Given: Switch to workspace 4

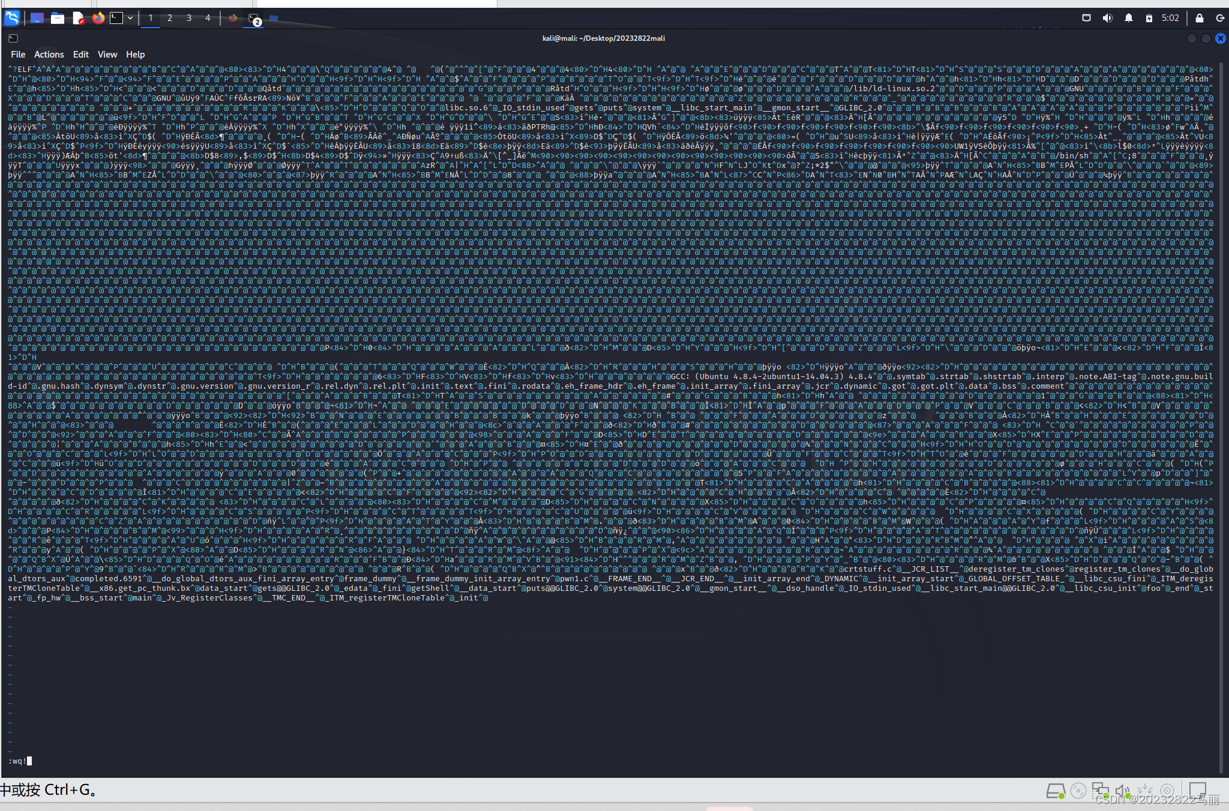Looking at the screenshot, I should pos(208,18).
